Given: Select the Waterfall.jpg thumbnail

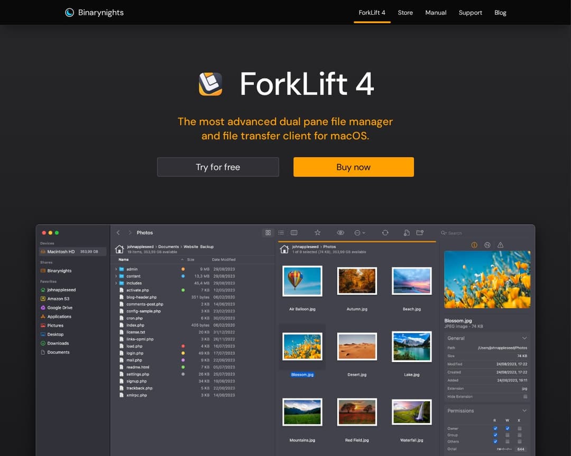Looking at the screenshot, I should (412, 412).
